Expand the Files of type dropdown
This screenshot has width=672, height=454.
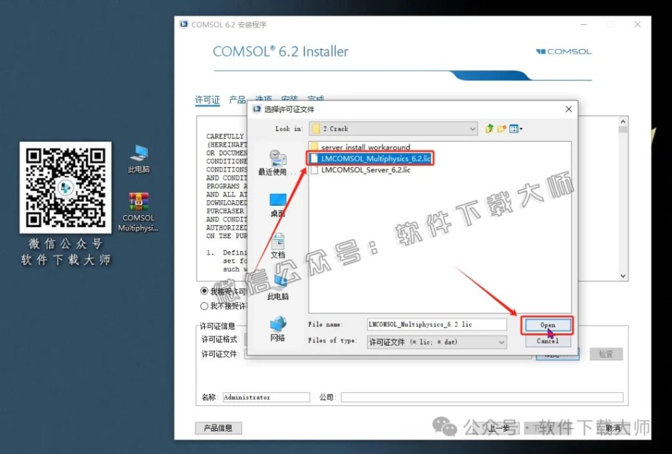[x=503, y=341]
